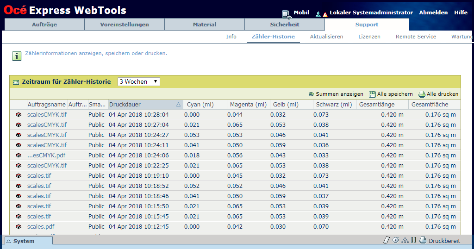Open the scales.tif job from 10:19:10
The height and width of the screenshot is (249, 474).
tap(39, 176)
